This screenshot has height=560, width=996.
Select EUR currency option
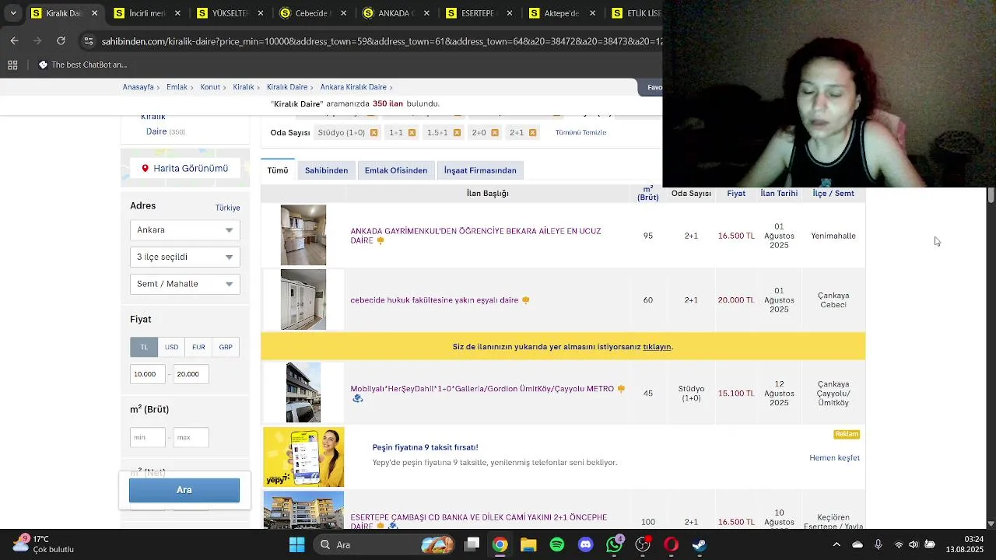(198, 347)
